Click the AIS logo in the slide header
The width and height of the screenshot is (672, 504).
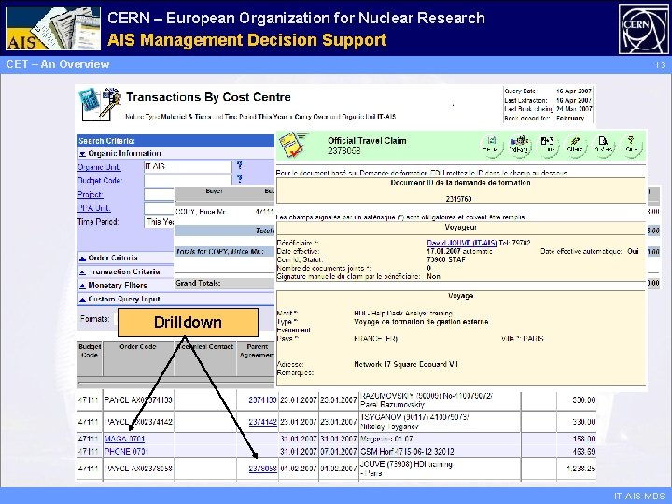click(x=53, y=28)
